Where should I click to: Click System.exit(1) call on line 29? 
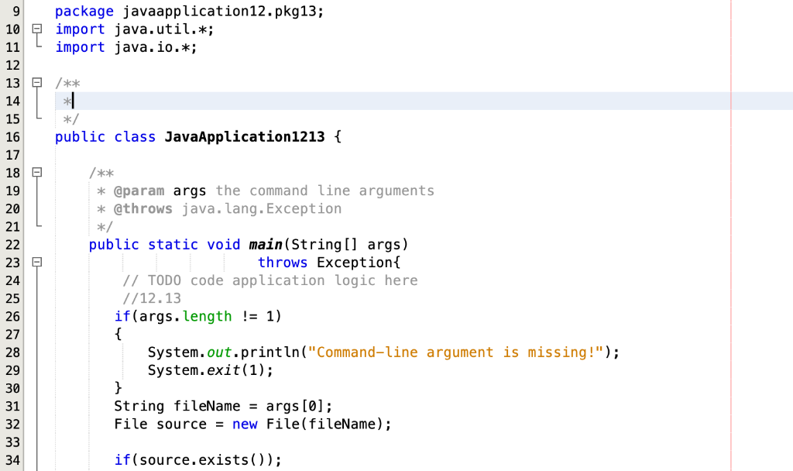click(x=206, y=370)
